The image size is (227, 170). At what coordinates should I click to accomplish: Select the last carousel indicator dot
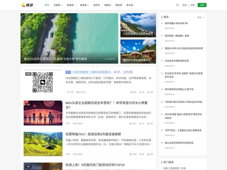[114, 59]
